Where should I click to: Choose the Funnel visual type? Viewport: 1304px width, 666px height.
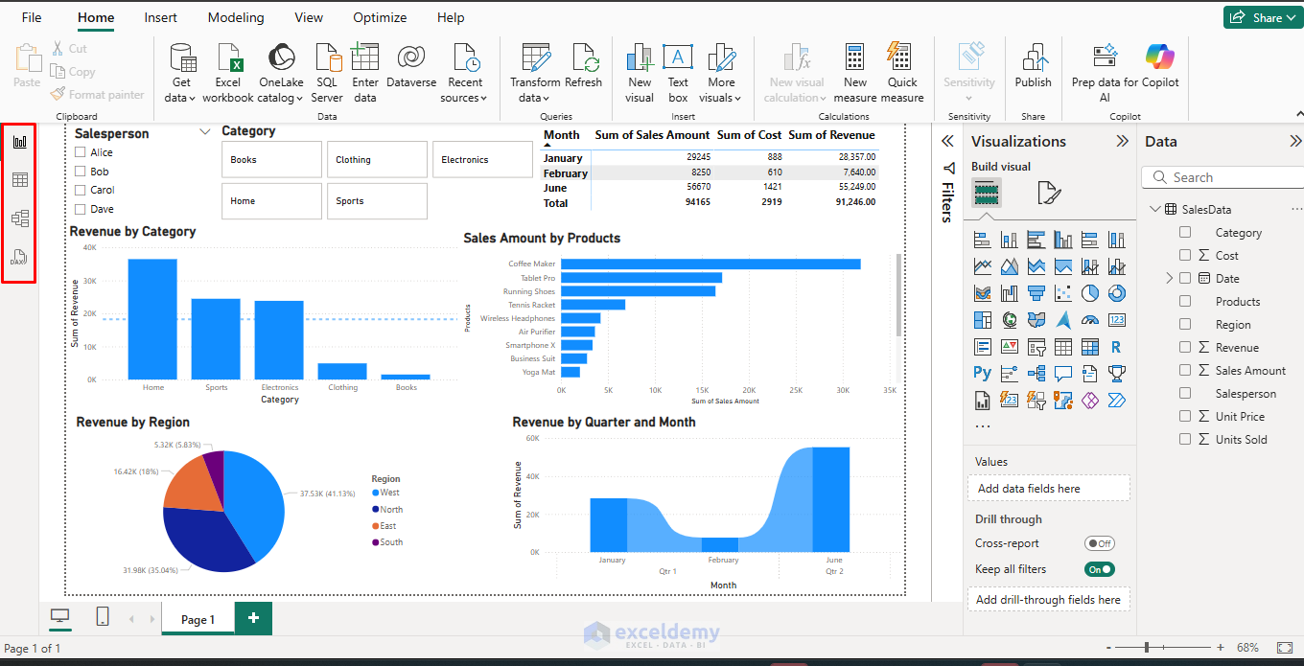(x=1036, y=293)
